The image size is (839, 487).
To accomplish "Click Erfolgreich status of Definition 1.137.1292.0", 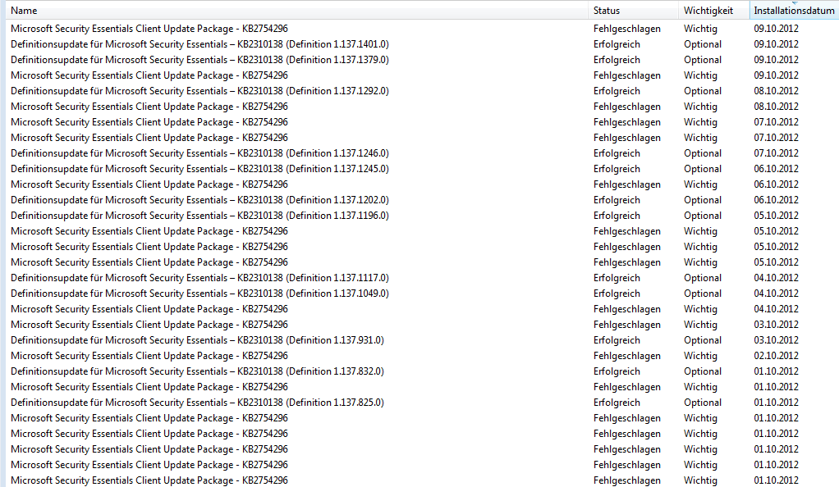I will [x=617, y=91].
